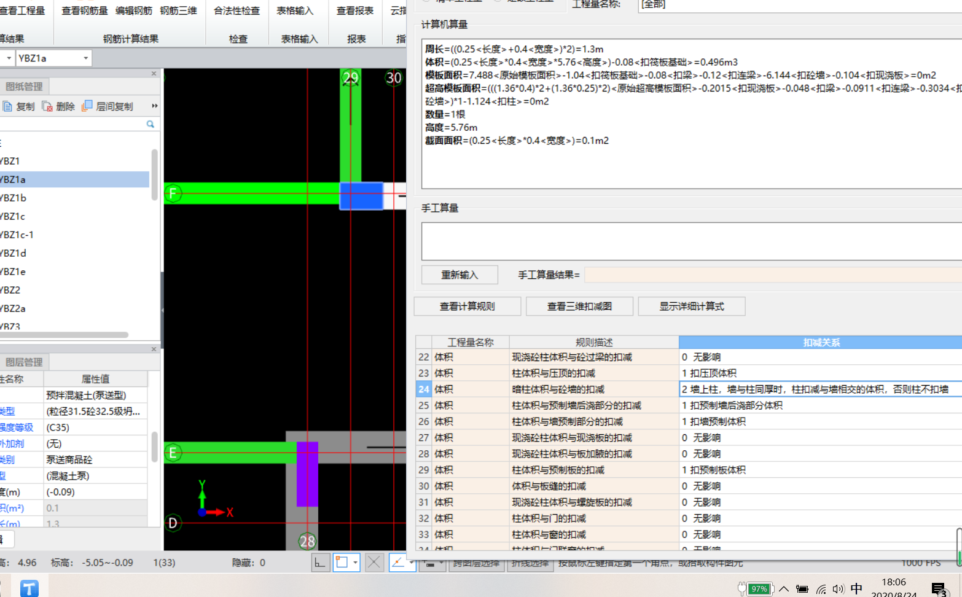Click the 折线选择 button
The width and height of the screenshot is (962, 597).
(x=530, y=563)
